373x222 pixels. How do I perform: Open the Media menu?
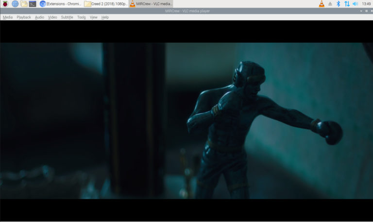pos(8,17)
